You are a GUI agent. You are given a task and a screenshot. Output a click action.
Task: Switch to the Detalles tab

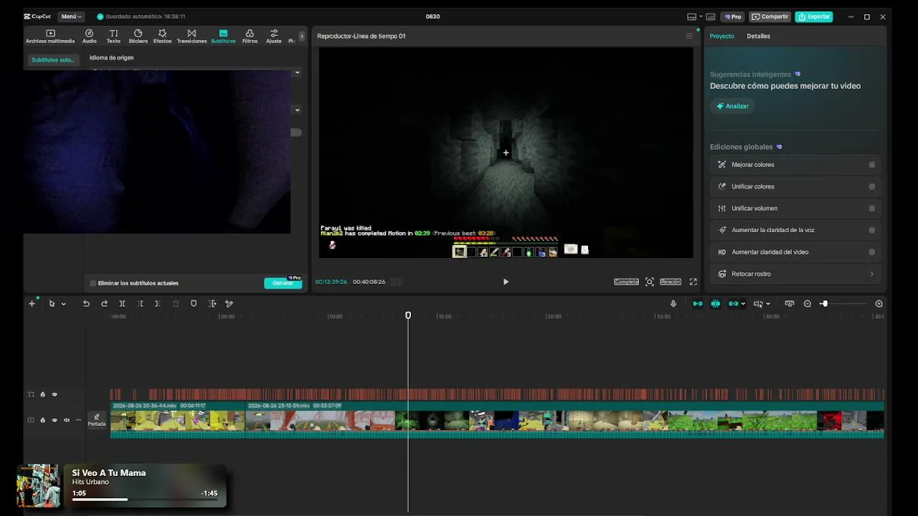pos(758,36)
